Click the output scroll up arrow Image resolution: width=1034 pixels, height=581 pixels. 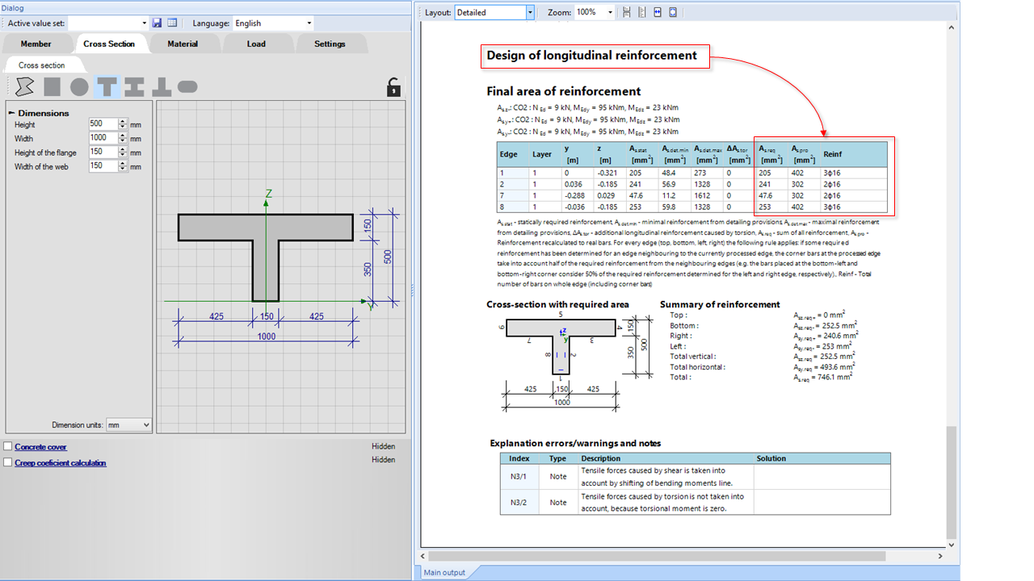pos(952,28)
